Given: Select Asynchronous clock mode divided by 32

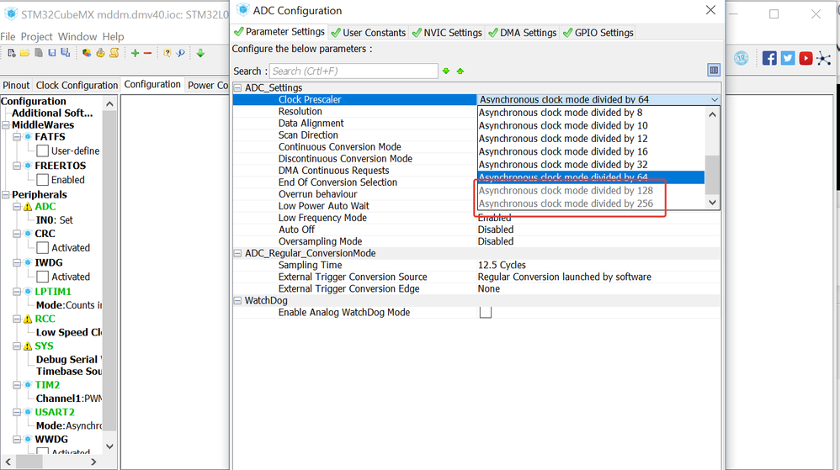Looking at the screenshot, I should tap(591, 164).
